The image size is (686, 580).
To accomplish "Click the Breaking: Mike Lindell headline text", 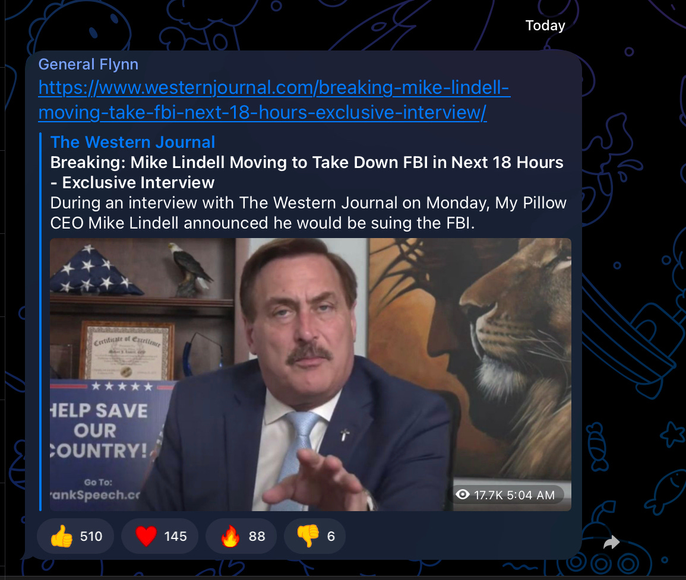I will [306, 172].
